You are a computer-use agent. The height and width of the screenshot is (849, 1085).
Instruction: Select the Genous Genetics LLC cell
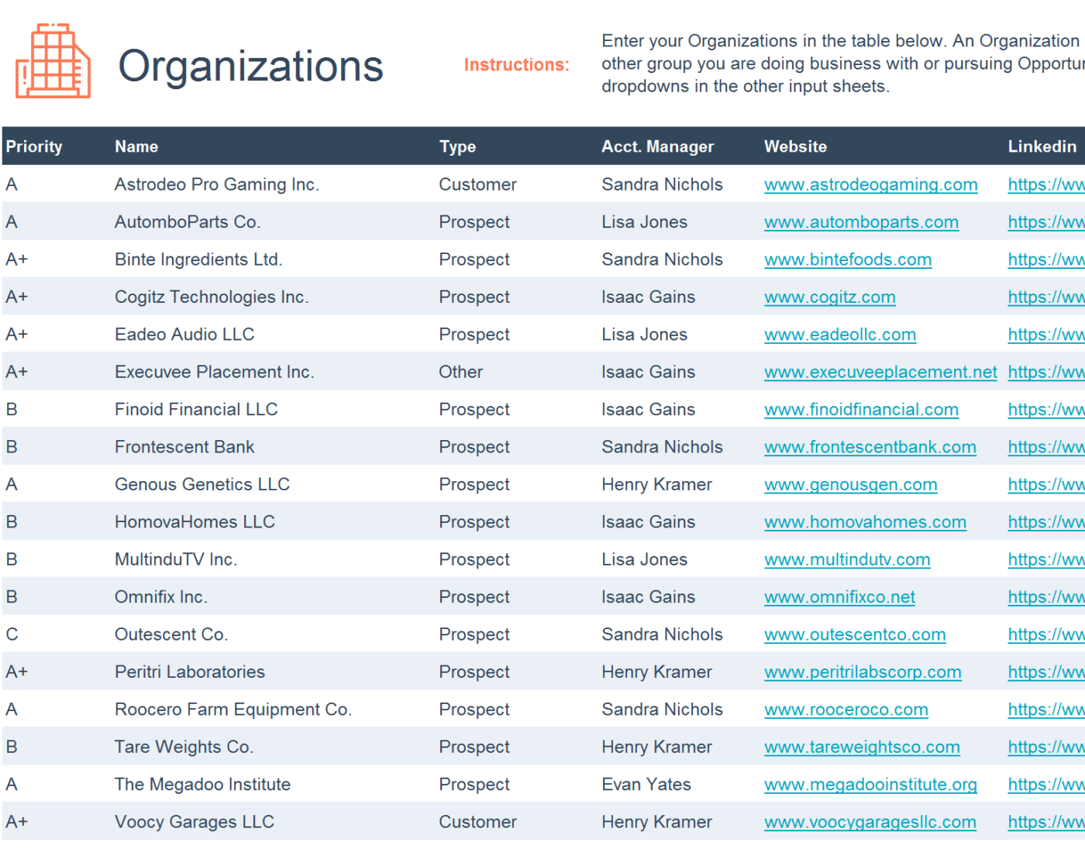coord(202,485)
